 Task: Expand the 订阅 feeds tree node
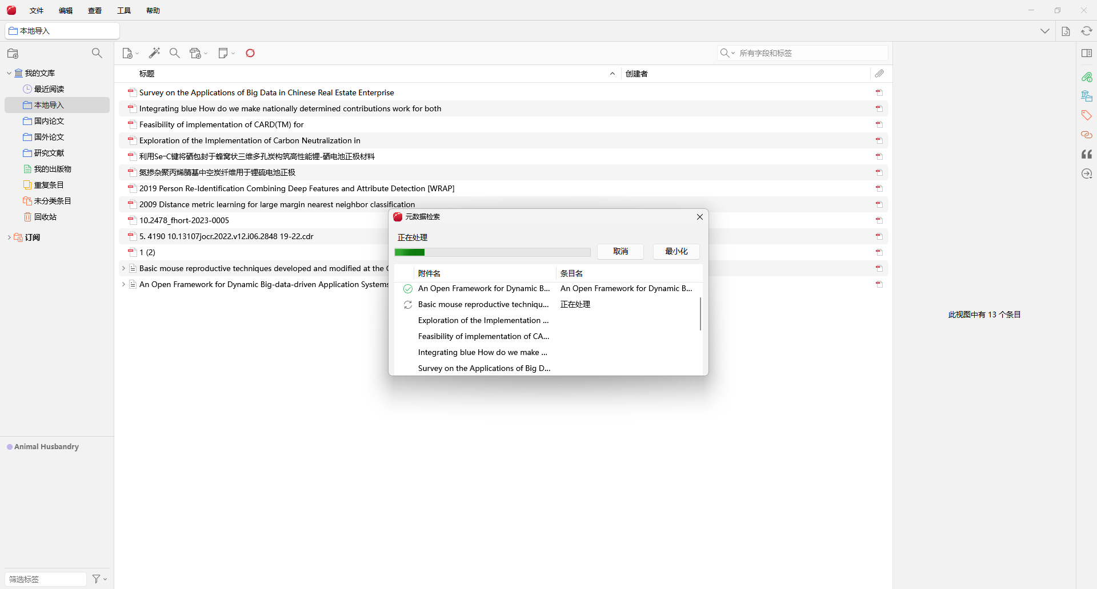pyautogui.click(x=9, y=237)
